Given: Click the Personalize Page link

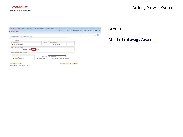Looking at the screenshot, I should (x=92, y=35).
